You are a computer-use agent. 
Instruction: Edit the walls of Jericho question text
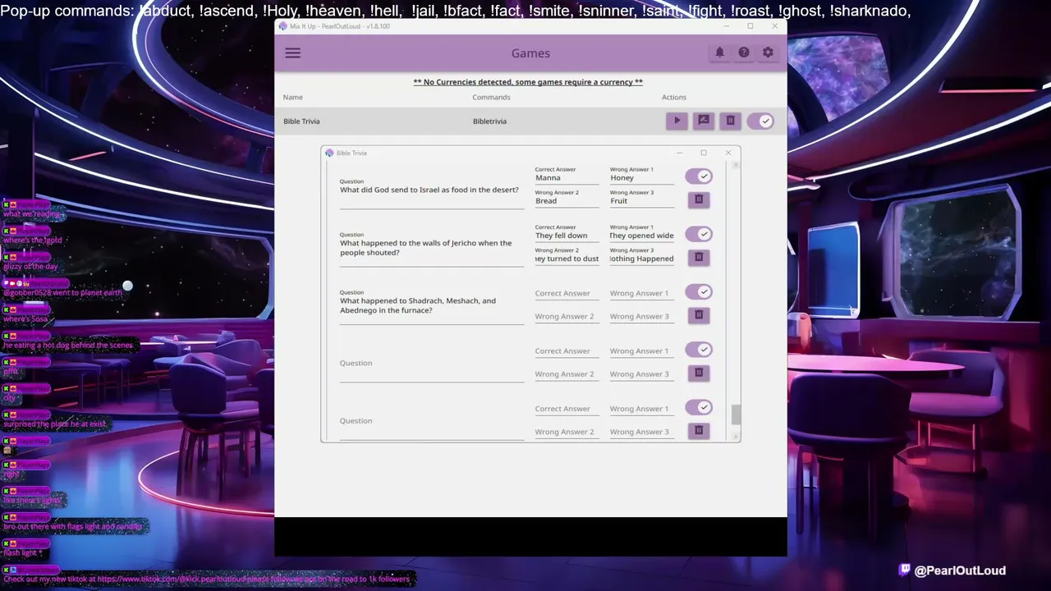432,248
